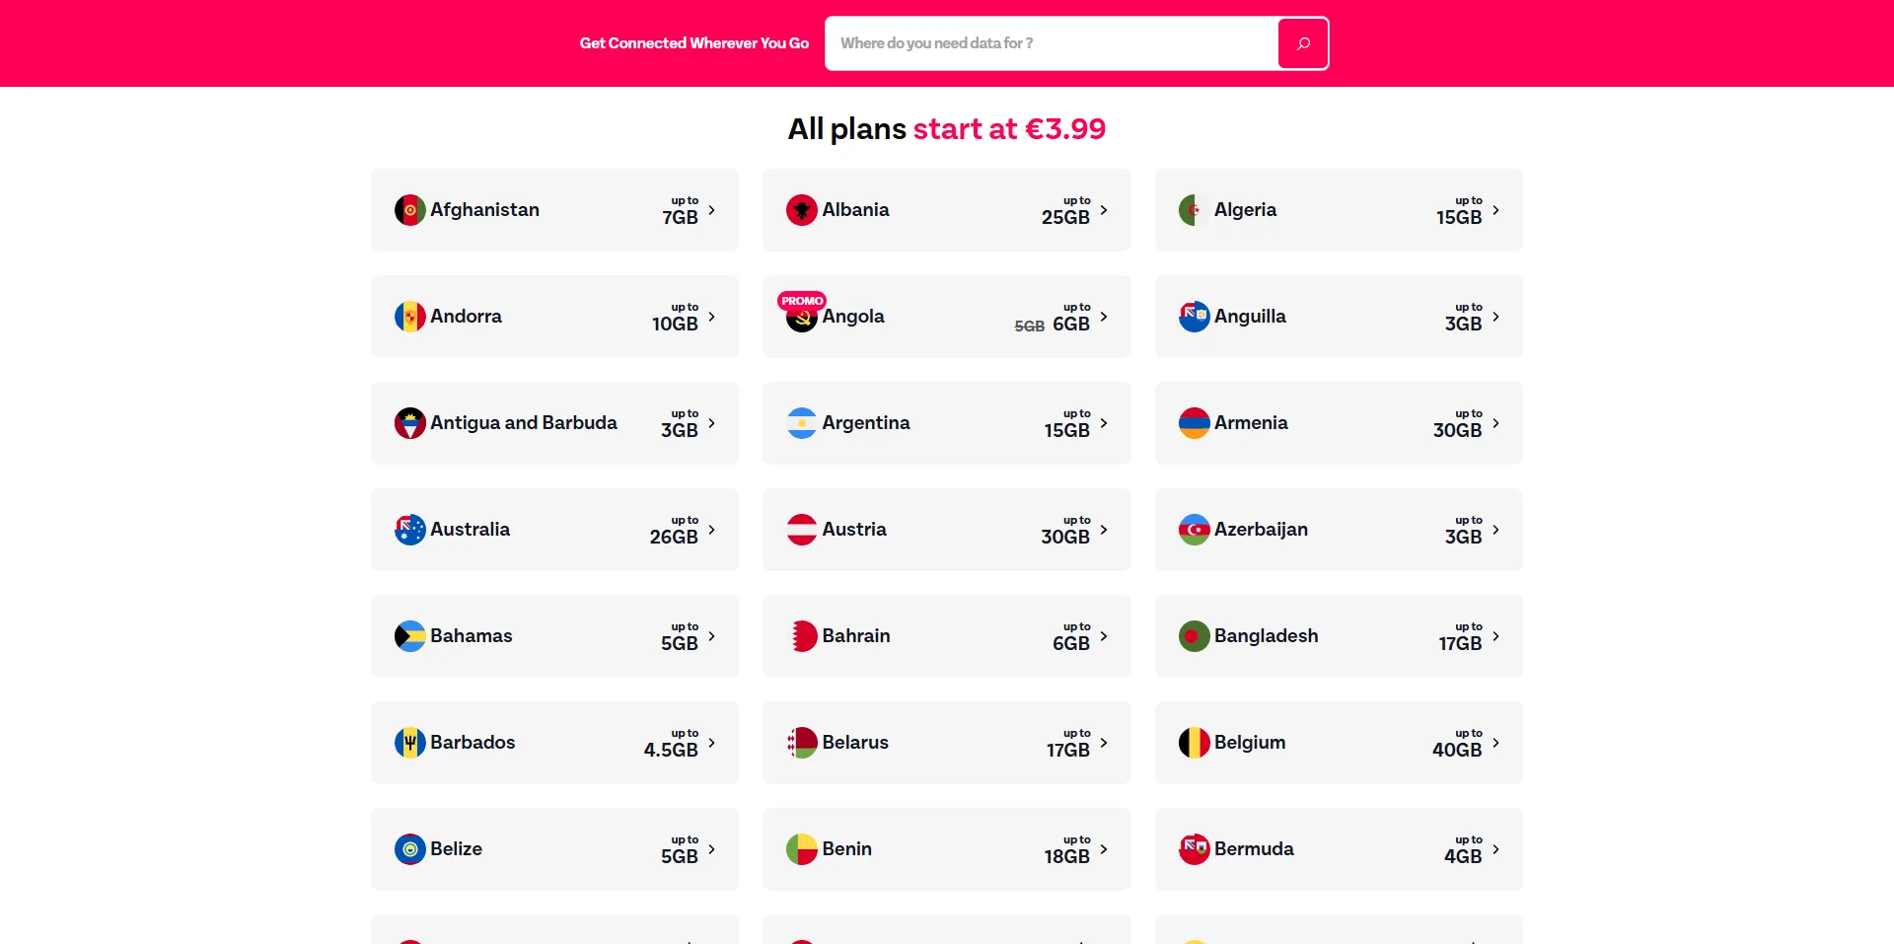The width and height of the screenshot is (1894, 944).
Task: Click the Albania flag icon
Action: [x=802, y=210]
